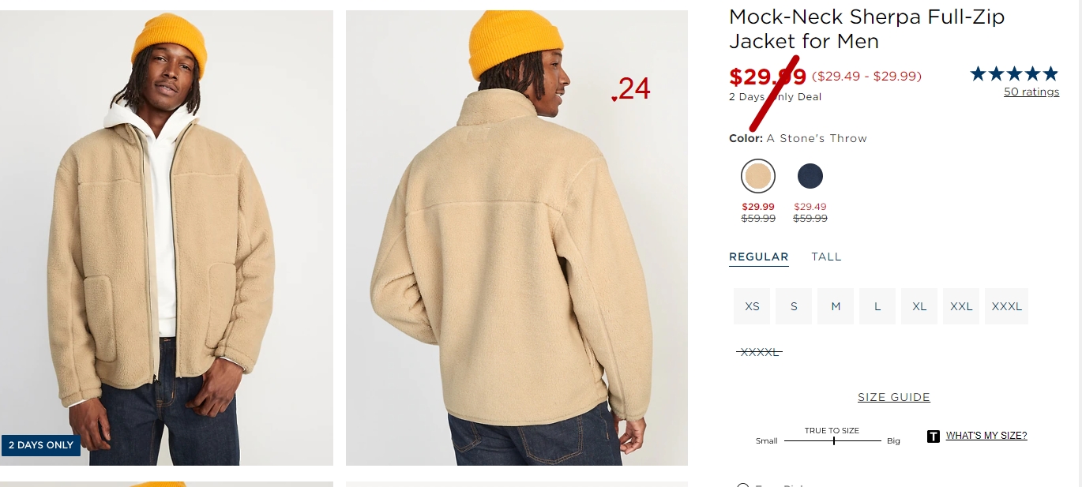Viewport: 1082px width, 487px height.
Task: Open the front view jacket photo
Action: pos(167,238)
